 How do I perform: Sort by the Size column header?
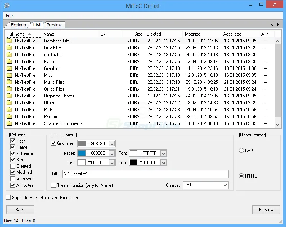(132, 34)
